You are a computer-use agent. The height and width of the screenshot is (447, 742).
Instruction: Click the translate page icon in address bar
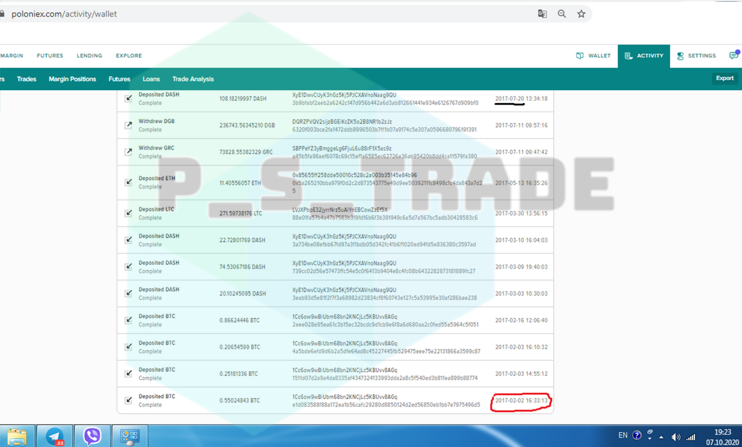(542, 14)
